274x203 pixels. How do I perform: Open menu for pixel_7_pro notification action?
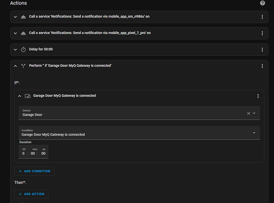262,33
